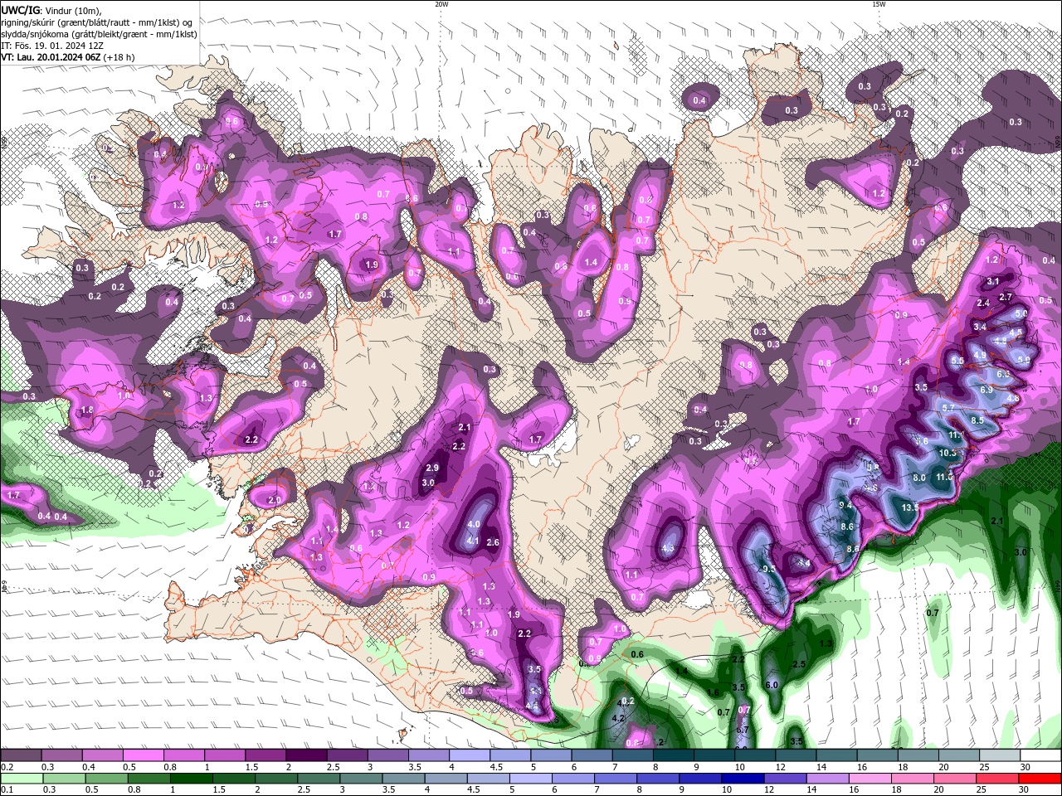Select the '5.7' value on the map

pyautogui.click(x=948, y=408)
